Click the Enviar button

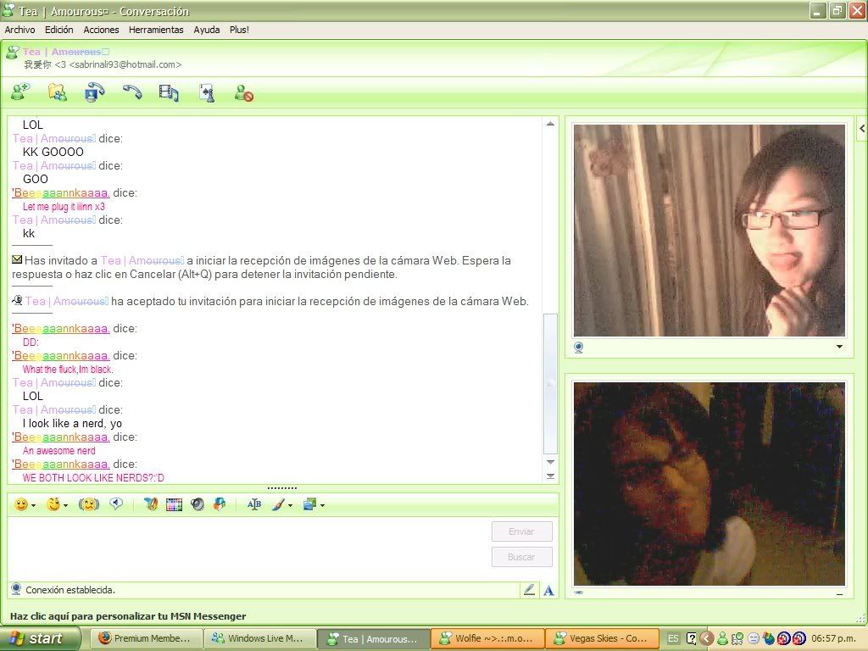521,531
